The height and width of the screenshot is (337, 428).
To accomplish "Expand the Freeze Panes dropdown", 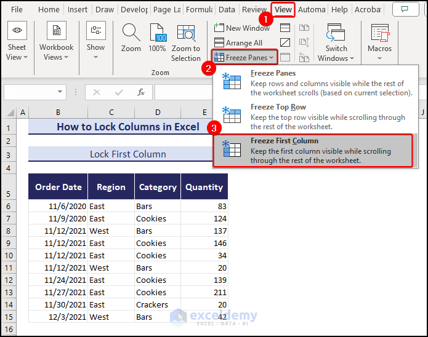I will tap(271, 58).
